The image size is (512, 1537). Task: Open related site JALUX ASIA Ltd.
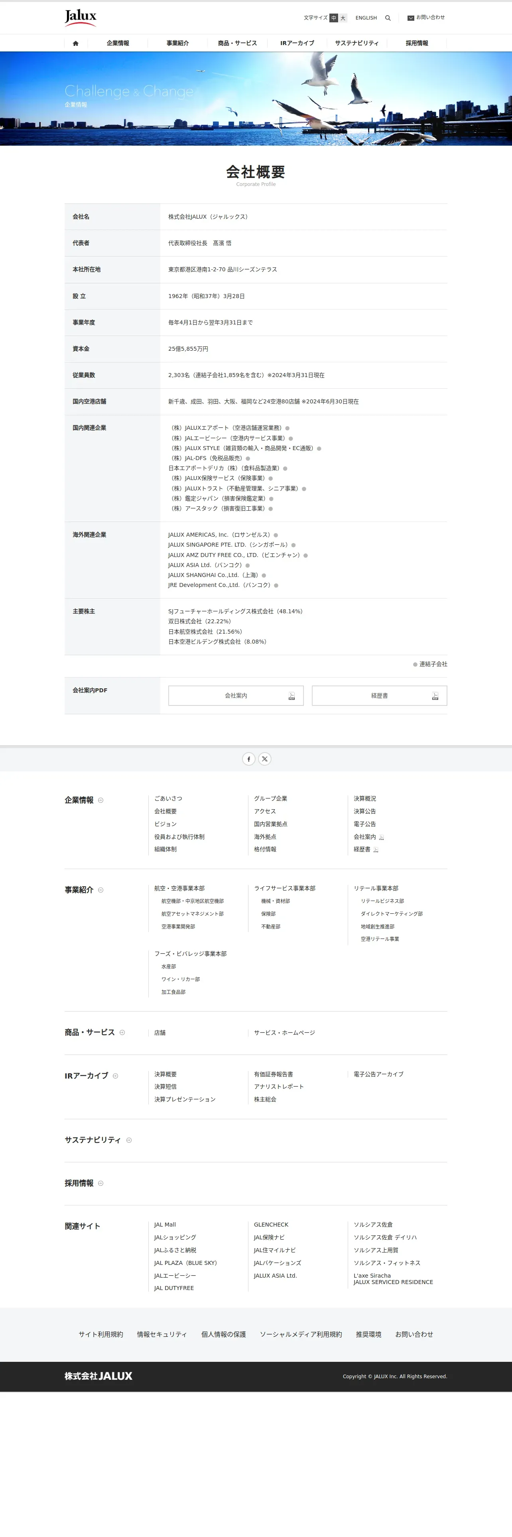point(276,1276)
